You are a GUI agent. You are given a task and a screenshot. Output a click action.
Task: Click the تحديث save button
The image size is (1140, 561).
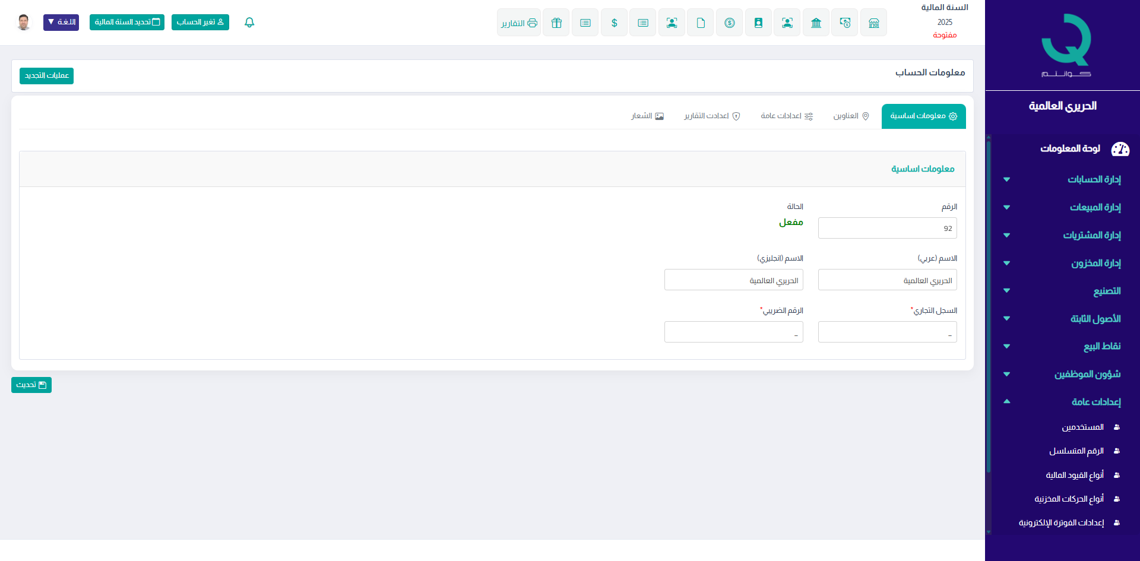point(31,385)
